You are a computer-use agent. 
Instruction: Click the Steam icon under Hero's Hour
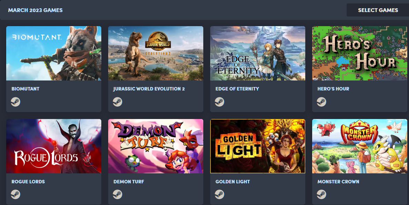click(321, 101)
